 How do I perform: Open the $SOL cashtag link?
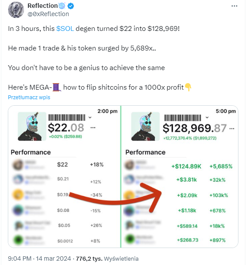tap(65, 29)
